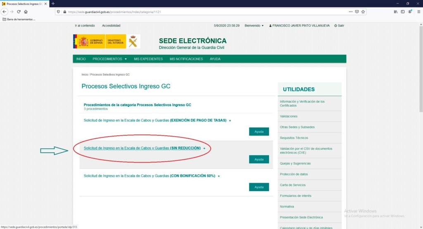Click the browser forward arrow
Screen dimensions: 423x229
coord(12,12)
